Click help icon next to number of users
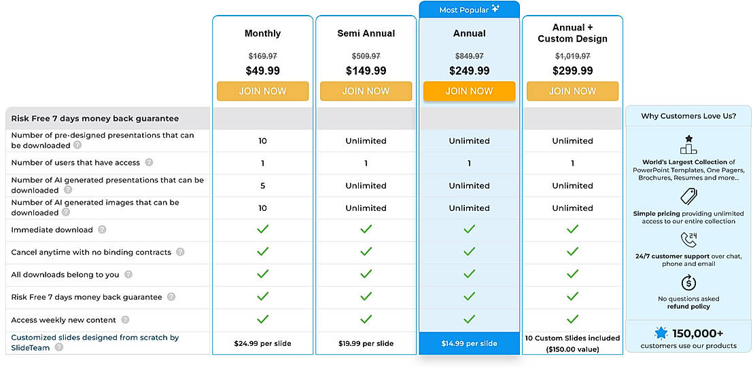Image resolution: width=753 pixels, height=367 pixels. point(149,163)
